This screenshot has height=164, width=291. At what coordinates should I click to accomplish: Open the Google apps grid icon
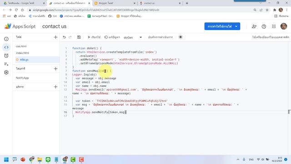(x=274, y=26)
